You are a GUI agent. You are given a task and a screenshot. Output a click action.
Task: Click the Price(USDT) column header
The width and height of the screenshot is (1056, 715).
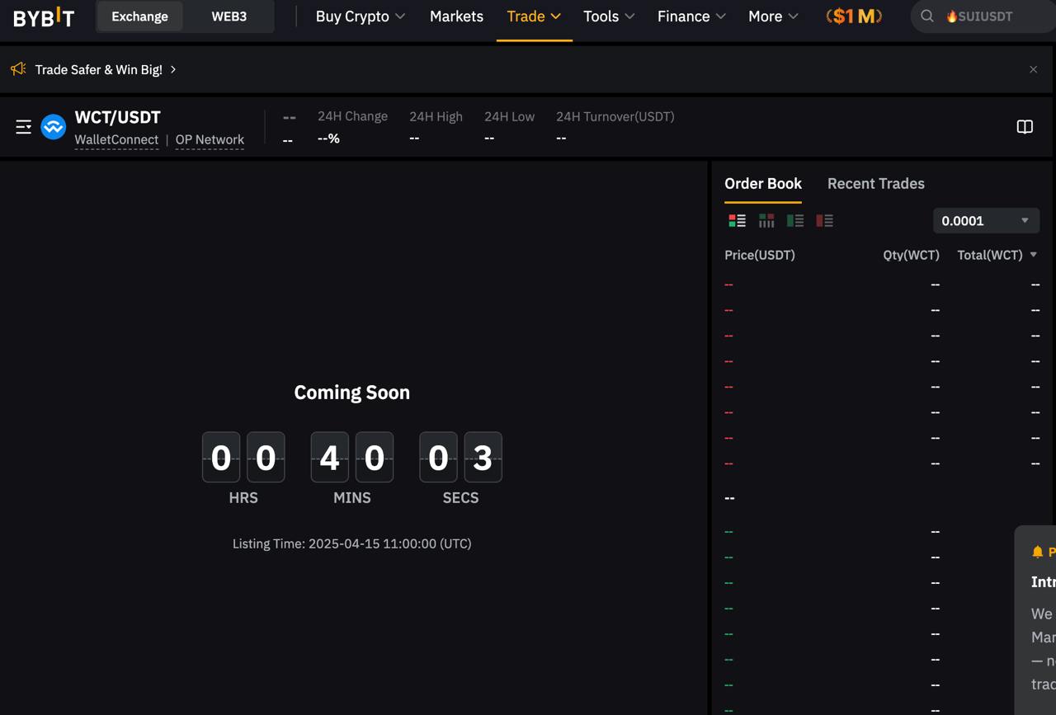(760, 255)
